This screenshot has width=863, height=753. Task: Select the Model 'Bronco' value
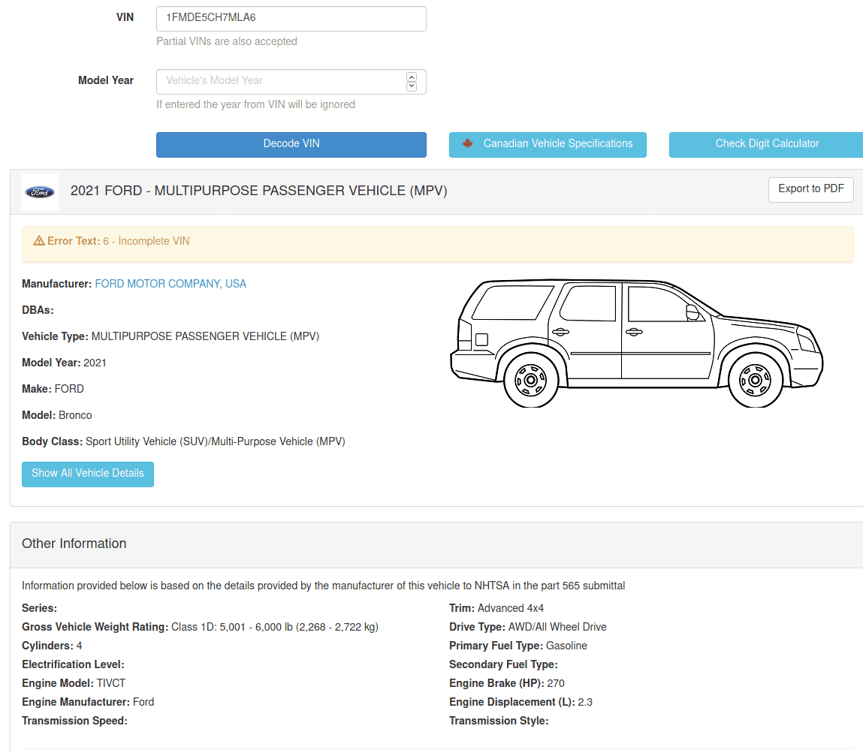click(75, 415)
